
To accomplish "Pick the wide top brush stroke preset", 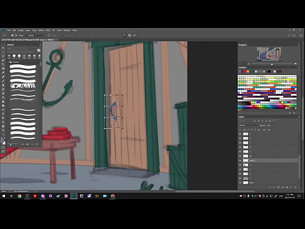I will [x=23, y=67].
